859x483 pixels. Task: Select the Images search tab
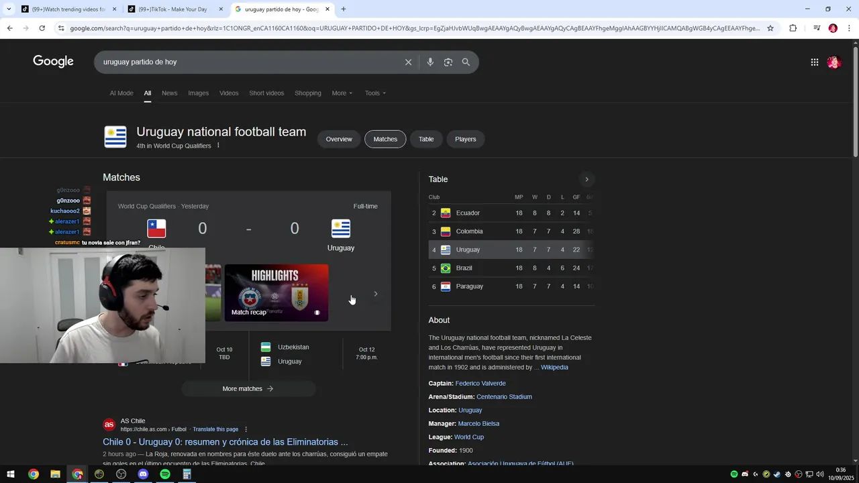[198, 93]
